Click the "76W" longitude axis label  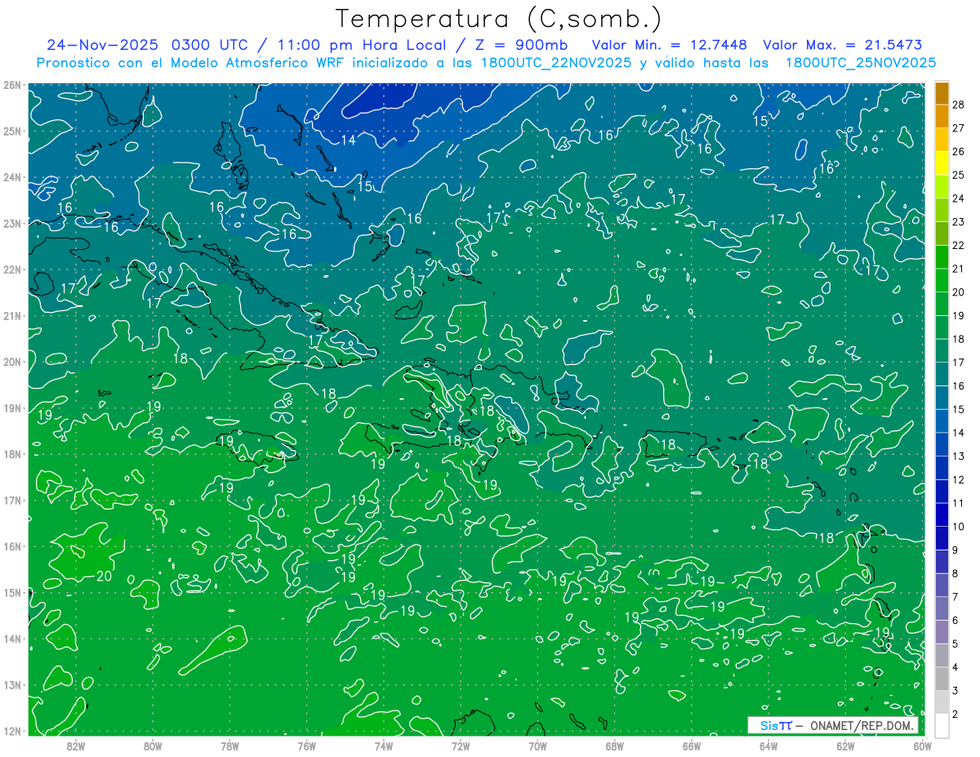pos(306,746)
